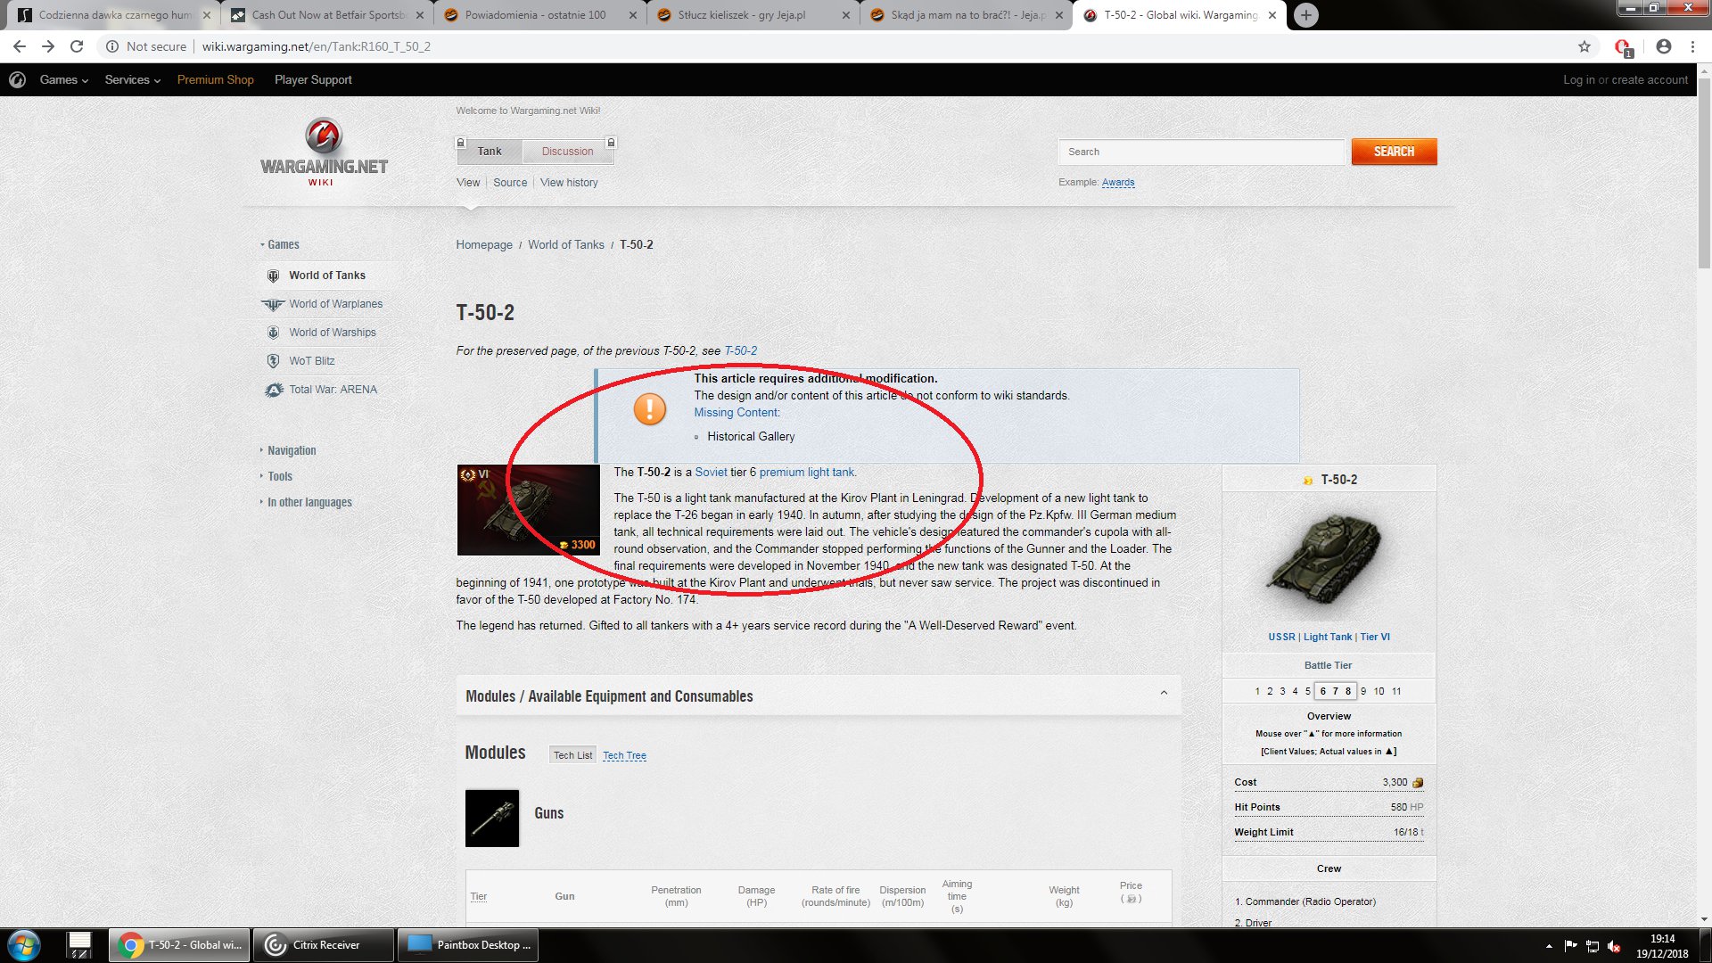Click the orange SEARCH button
Screen dimensions: 1712x963
(1394, 152)
